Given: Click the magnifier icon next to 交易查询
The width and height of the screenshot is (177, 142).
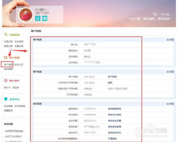Looking at the screenshot, I should [x=6, y=34].
